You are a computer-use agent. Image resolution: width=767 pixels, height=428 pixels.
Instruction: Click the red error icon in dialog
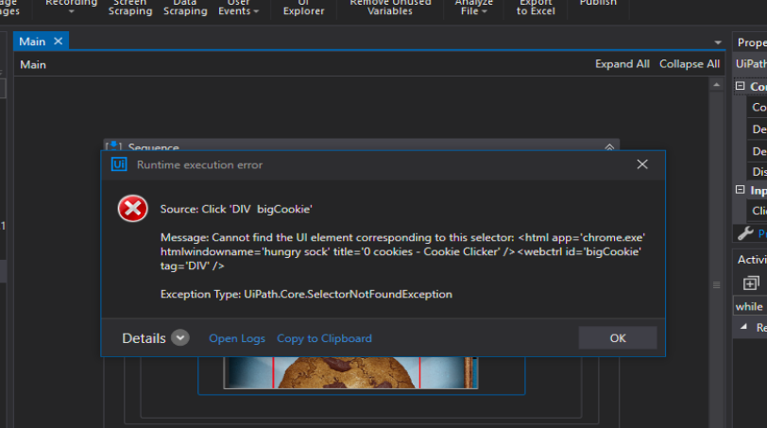click(132, 209)
